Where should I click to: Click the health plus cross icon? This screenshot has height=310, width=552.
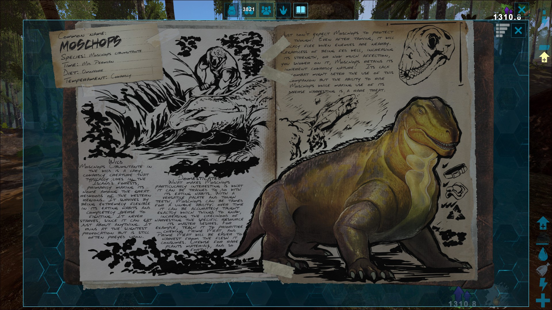[543, 300]
